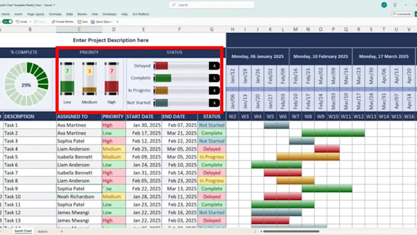Screen dimensions: 417x235
Task: Select Task 7 Delayed status cell
Action: coord(212,173)
